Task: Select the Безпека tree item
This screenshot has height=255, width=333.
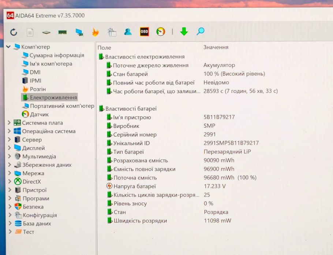Action: [29, 207]
